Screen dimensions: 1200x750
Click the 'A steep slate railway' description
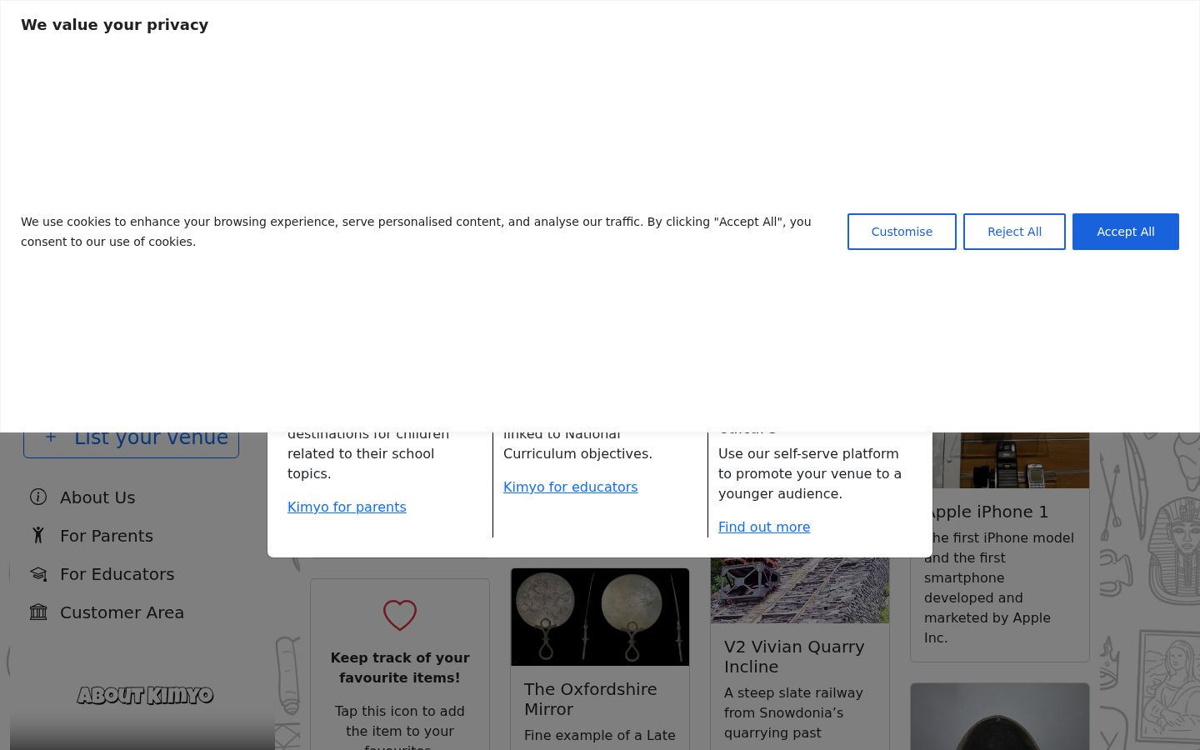[x=793, y=712]
